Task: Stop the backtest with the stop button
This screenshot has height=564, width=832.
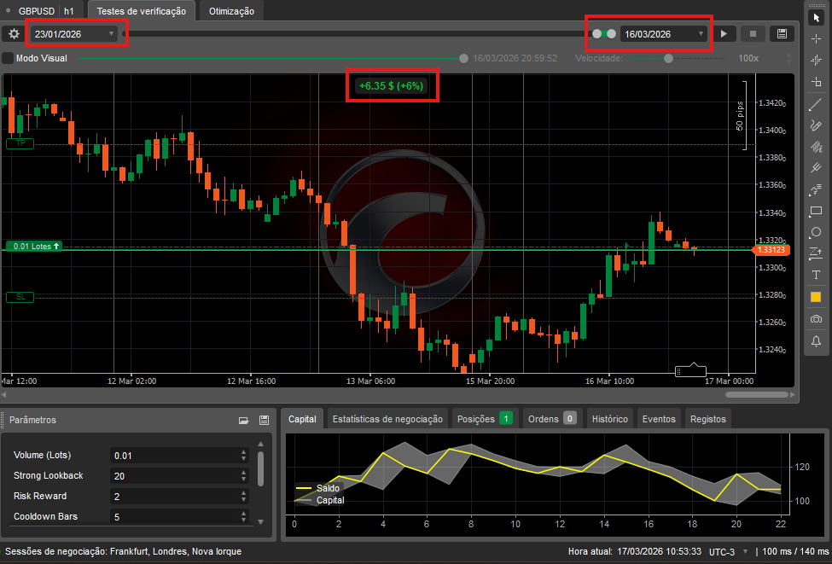Action: (x=752, y=34)
